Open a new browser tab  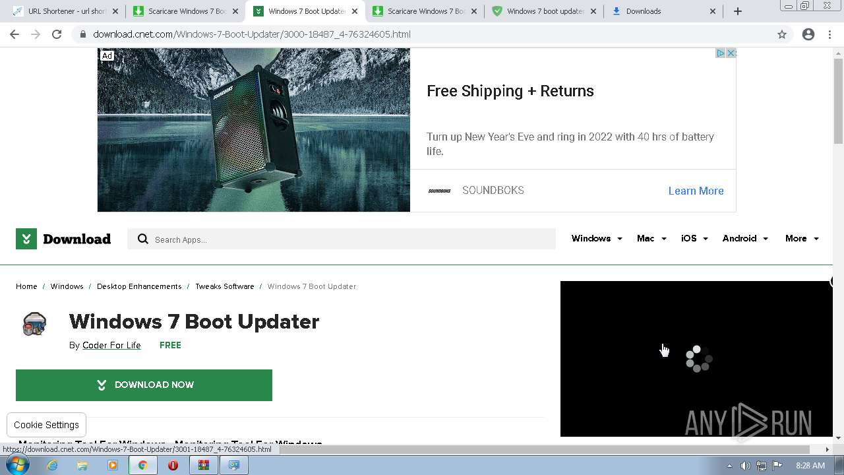[738, 11]
